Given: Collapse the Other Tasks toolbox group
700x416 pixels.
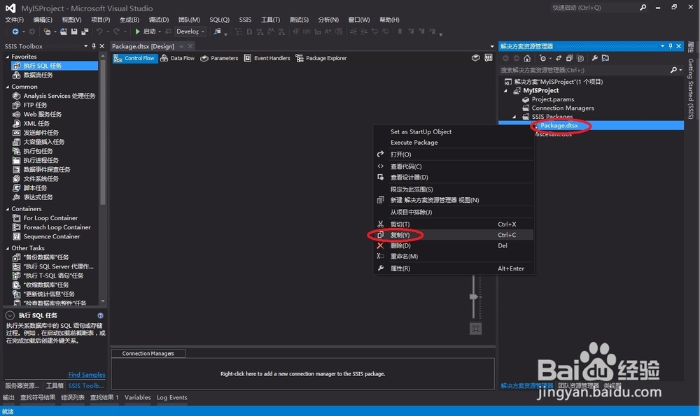Looking at the screenshot, I should pos(7,248).
